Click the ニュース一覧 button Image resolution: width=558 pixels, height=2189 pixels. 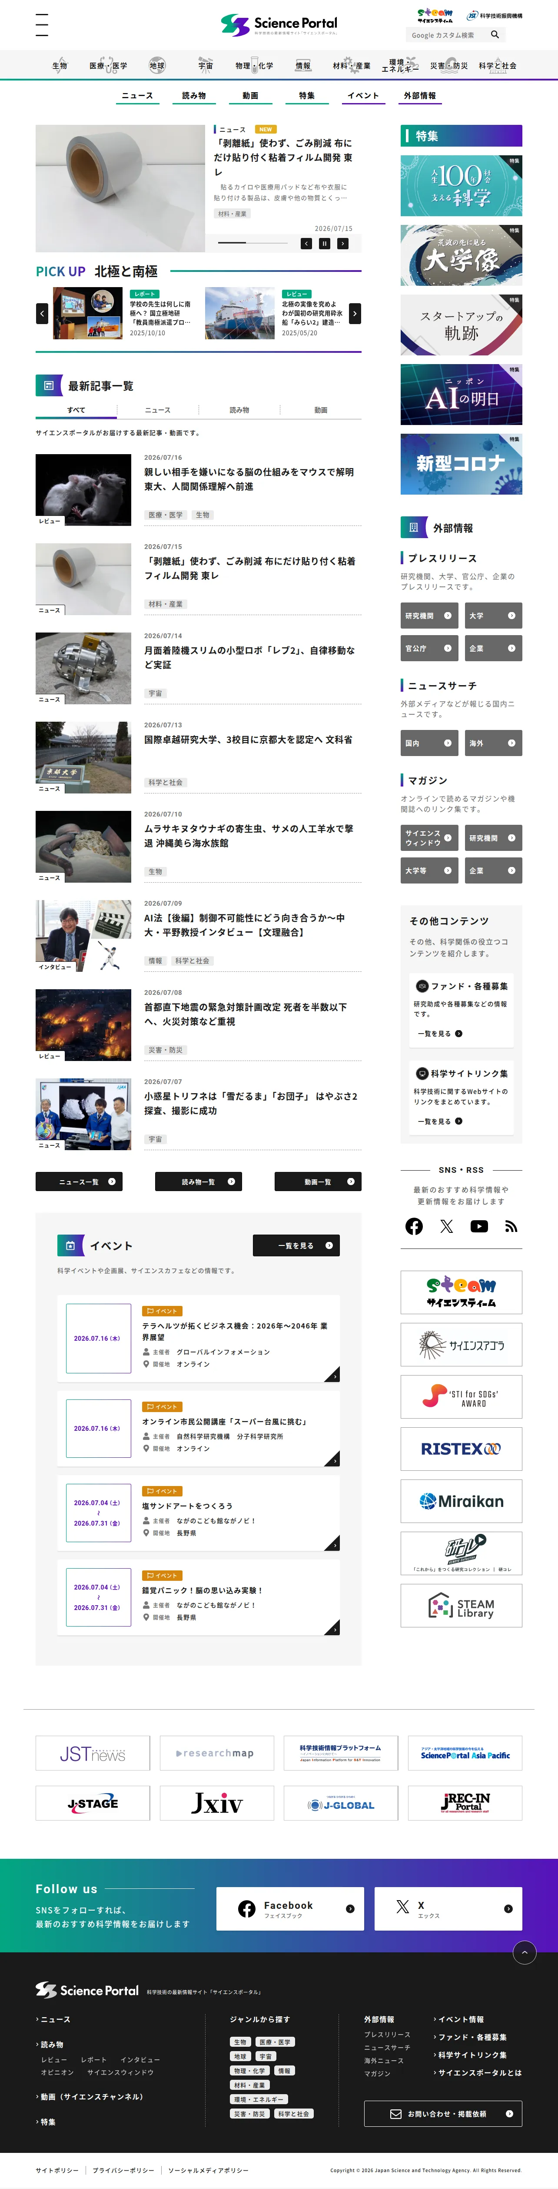click(79, 1181)
